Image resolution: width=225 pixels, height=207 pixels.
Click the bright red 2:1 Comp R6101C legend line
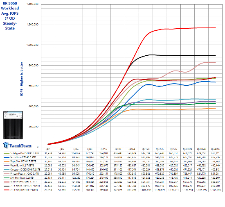pyautogui.click(x=6, y=190)
